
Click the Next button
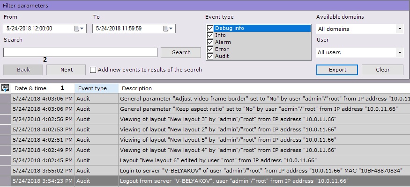click(x=67, y=70)
